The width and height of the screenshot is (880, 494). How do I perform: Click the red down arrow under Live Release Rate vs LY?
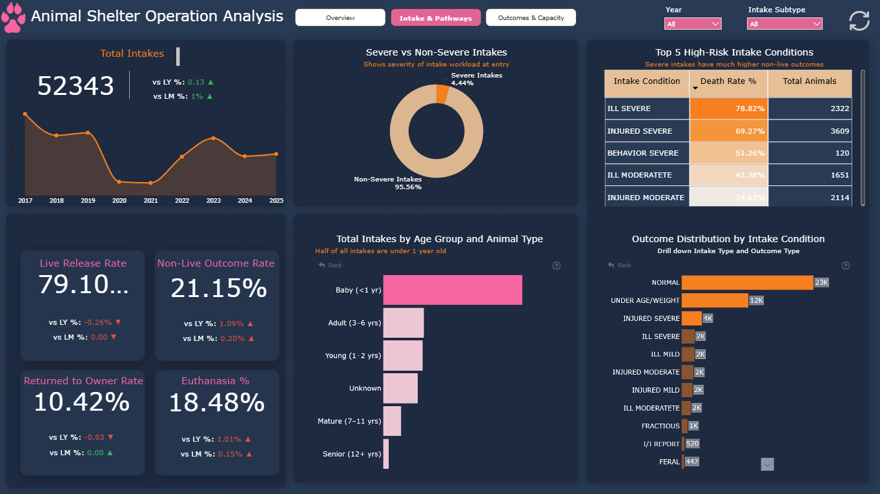click(x=118, y=322)
